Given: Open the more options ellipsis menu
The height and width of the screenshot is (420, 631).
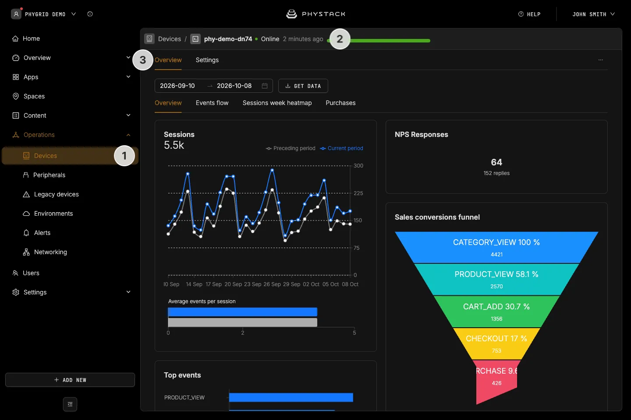Looking at the screenshot, I should coord(601,60).
